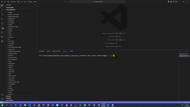This screenshot has width=190, height=107.
Task: Expand the color-convert folder
Action: point(12,76)
